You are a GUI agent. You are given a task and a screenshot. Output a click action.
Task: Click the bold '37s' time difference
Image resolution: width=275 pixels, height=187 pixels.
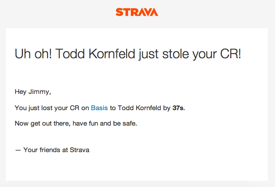[x=178, y=108]
